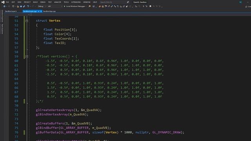Open the EDIT menu
251x141 pixels.
coord(13,2)
